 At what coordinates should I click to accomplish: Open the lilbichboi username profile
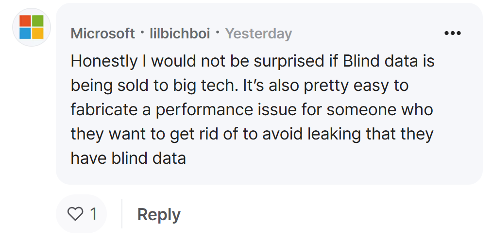(x=180, y=34)
